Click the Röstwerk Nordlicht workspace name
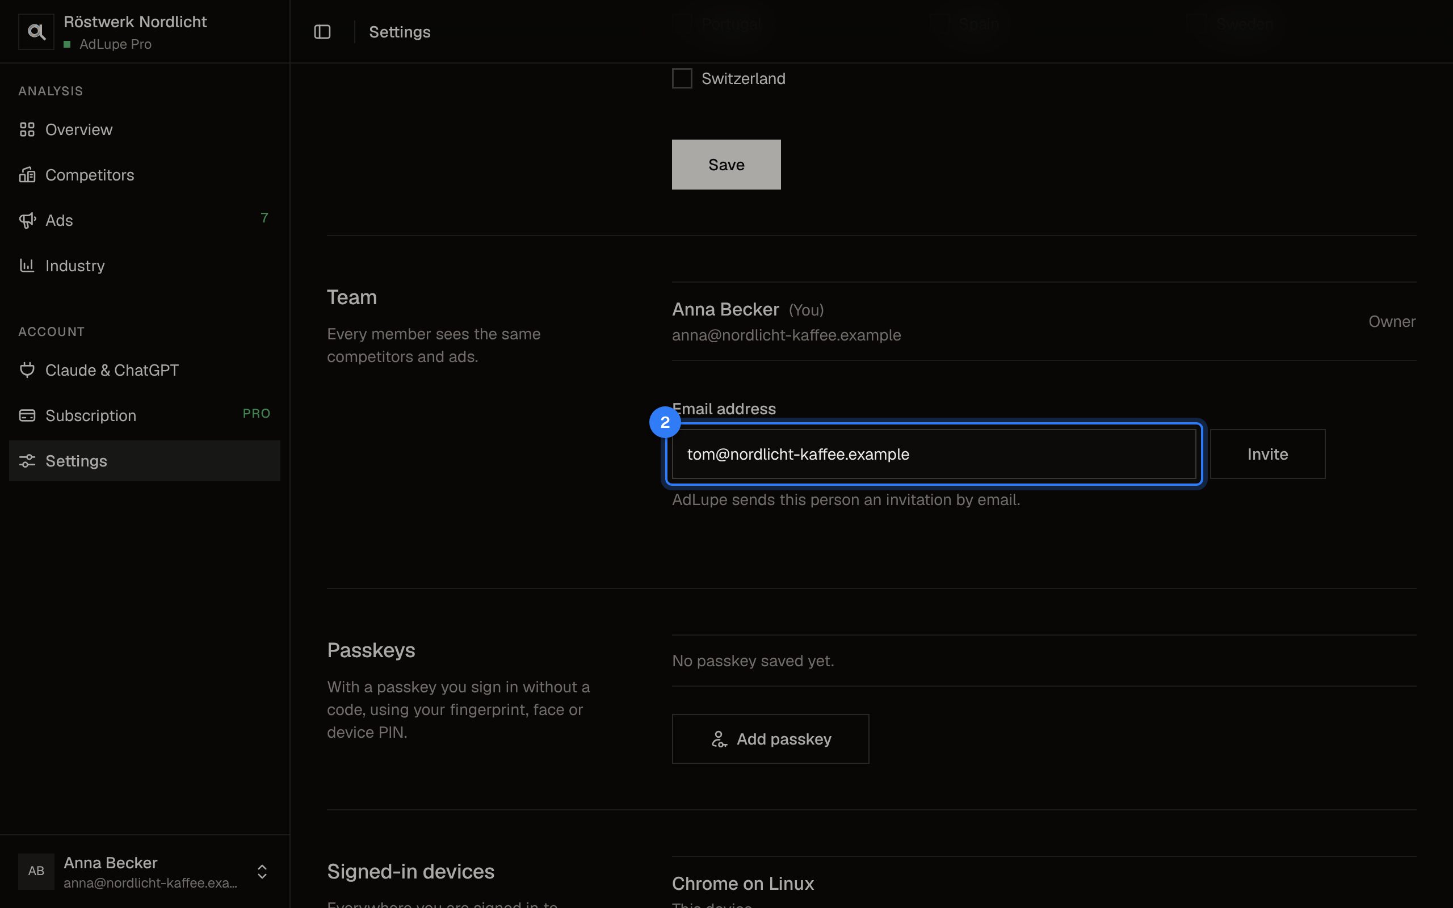 pos(135,22)
